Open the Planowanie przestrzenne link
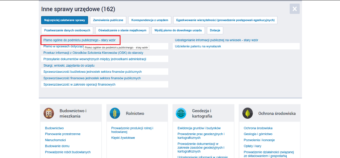 pyautogui.click(x=63, y=134)
